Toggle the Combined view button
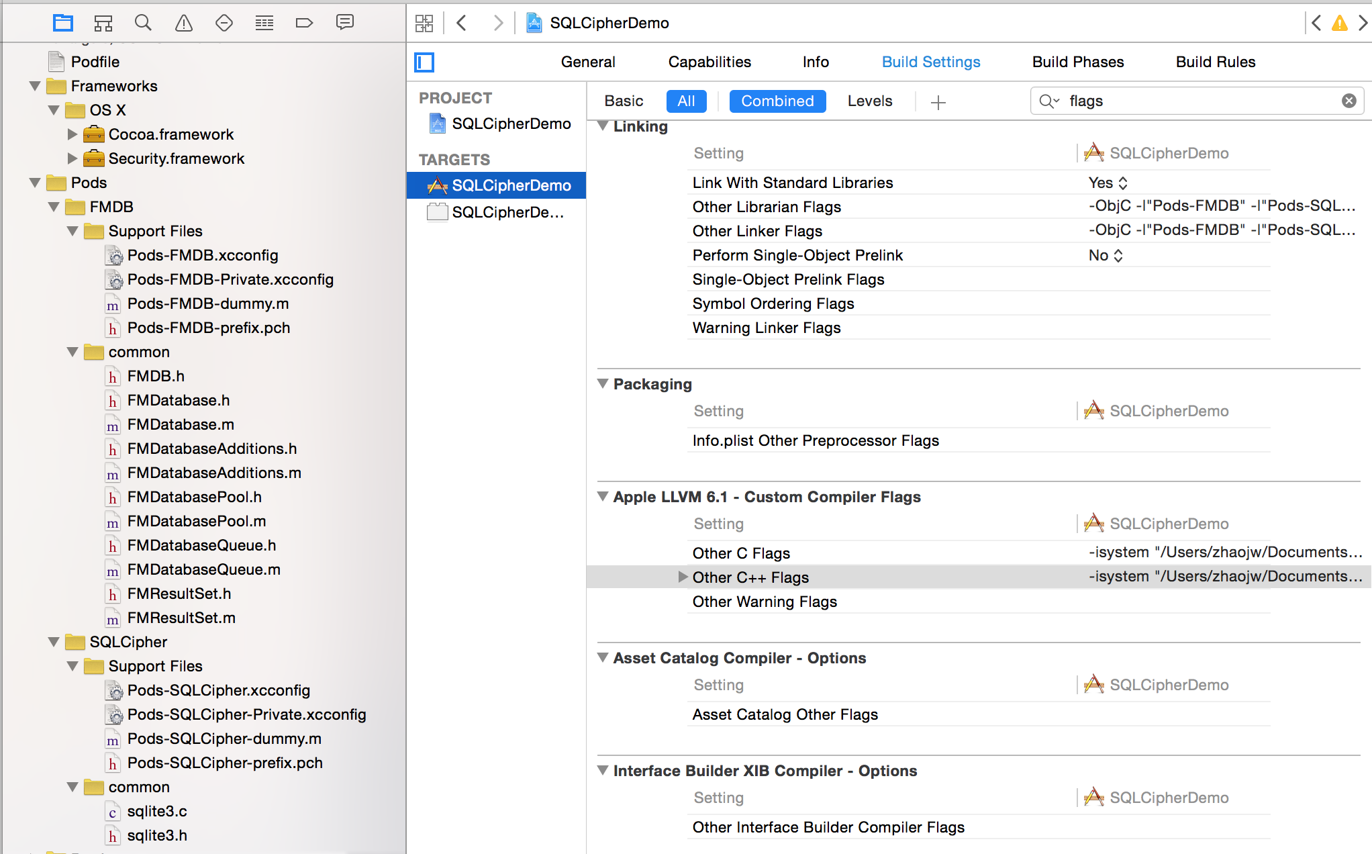 coord(779,100)
